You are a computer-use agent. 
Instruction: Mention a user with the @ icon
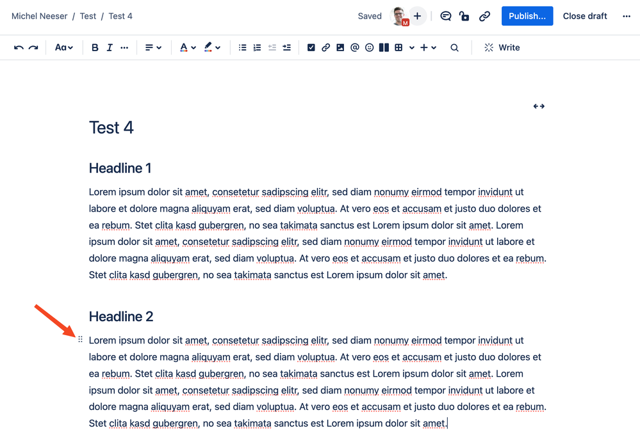(355, 48)
